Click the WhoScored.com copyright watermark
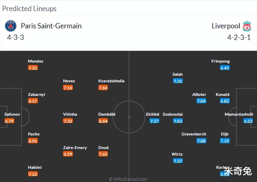The image size is (257, 182). pos(128,179)
